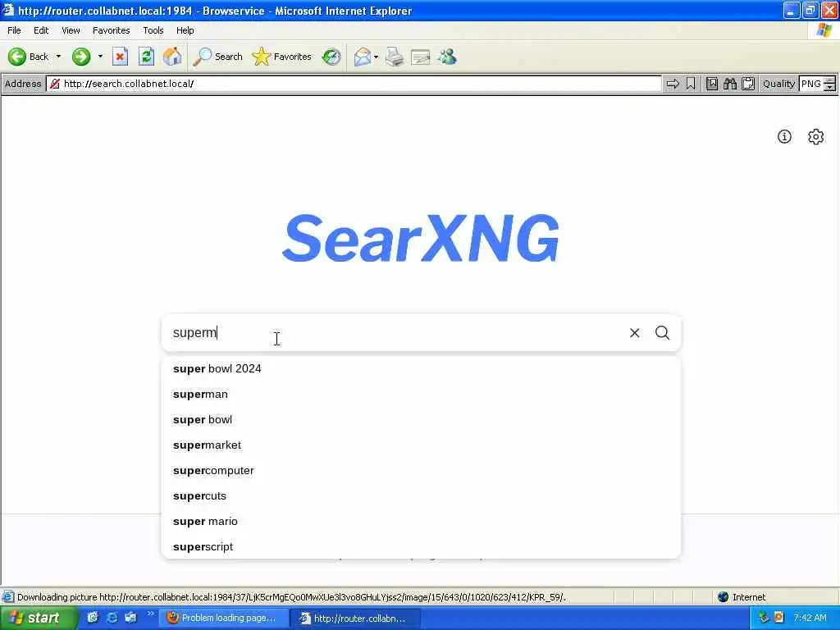Screen dimensions: 840x630
Task: Click the green Forward arrow
Action: click(81, 57)
